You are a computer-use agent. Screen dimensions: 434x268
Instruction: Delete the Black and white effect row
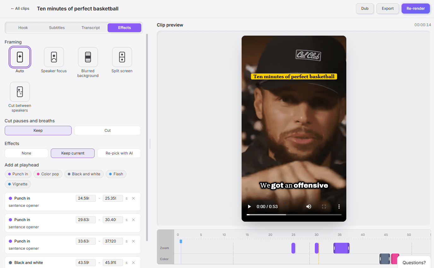[133, 263]
